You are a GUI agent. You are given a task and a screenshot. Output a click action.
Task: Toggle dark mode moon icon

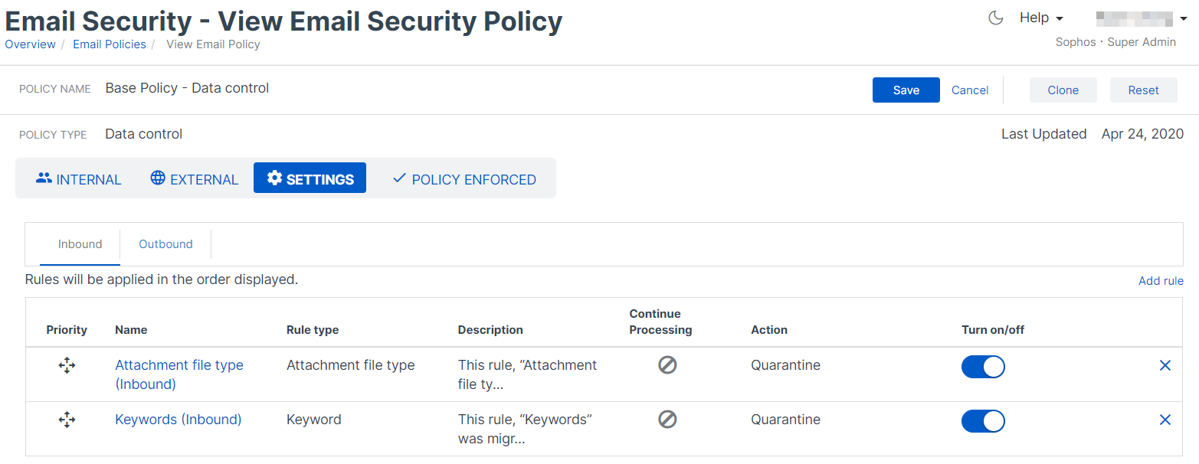point(996,18)
